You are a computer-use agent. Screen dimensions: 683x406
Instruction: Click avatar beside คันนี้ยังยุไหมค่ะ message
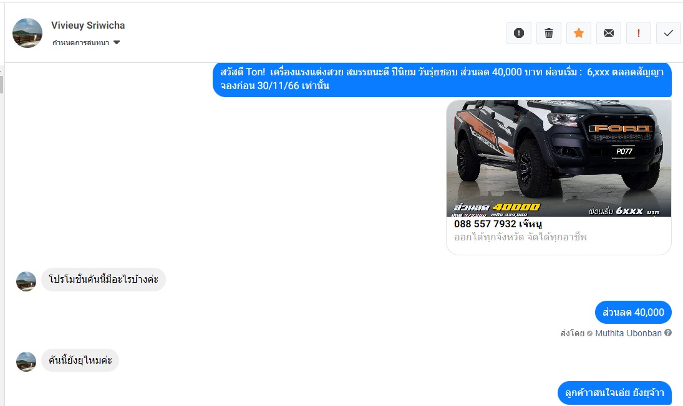click(26, 362)
